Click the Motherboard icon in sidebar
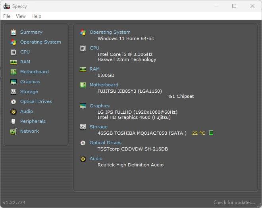 click(x=13, y=72)
